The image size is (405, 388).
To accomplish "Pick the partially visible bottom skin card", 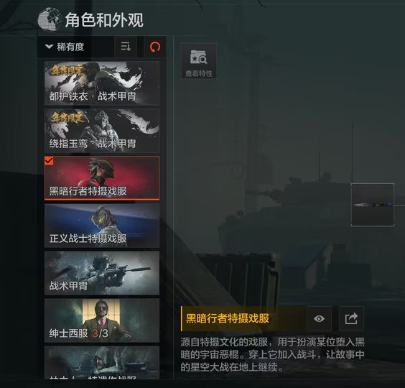I will (x=102, y=363).
